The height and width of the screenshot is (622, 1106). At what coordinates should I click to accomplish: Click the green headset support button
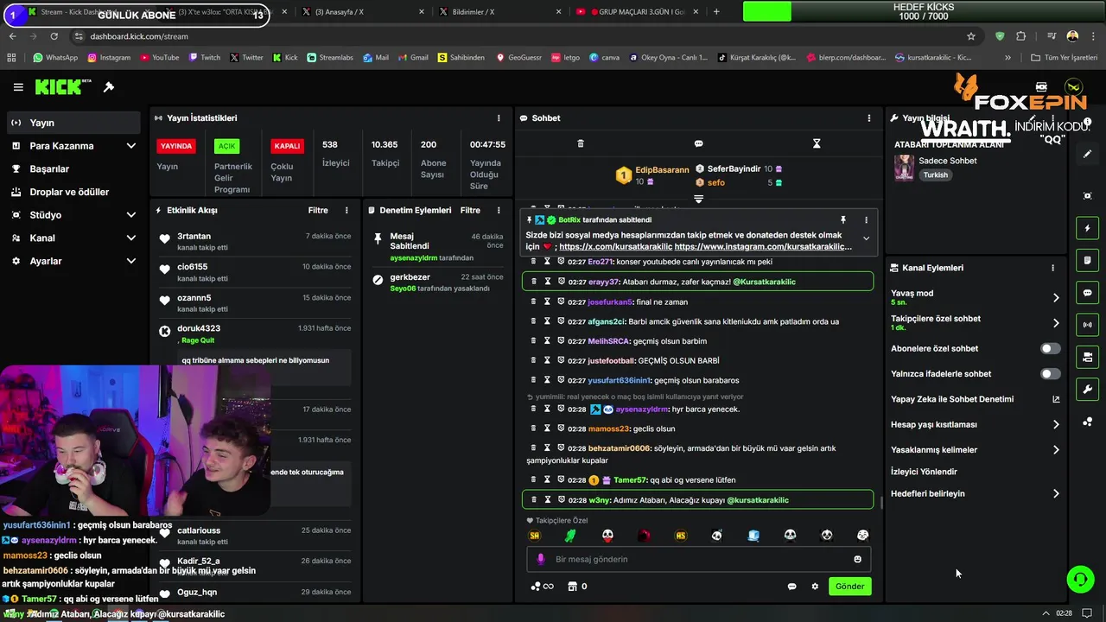tap(1080, 580)
